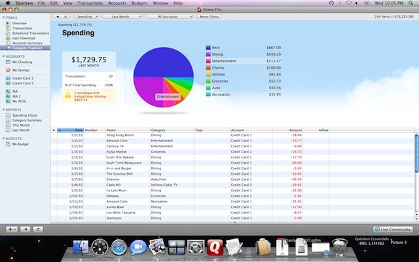
Task: Open Time Machine icon in menu bar
Action: pyautogui.click(x=331, y=3)
